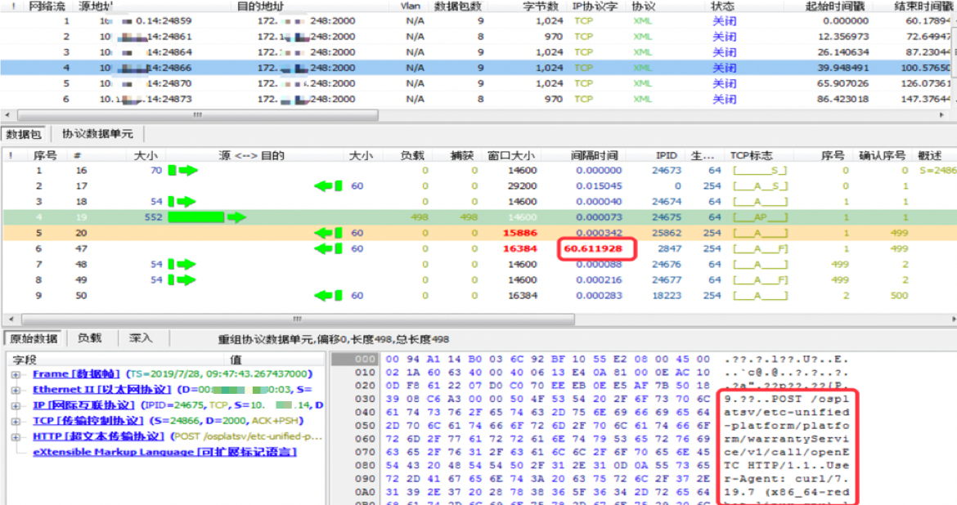957x505 pixels.
Task: Click the long green arrow of packet 19
Action: (206, 217)
